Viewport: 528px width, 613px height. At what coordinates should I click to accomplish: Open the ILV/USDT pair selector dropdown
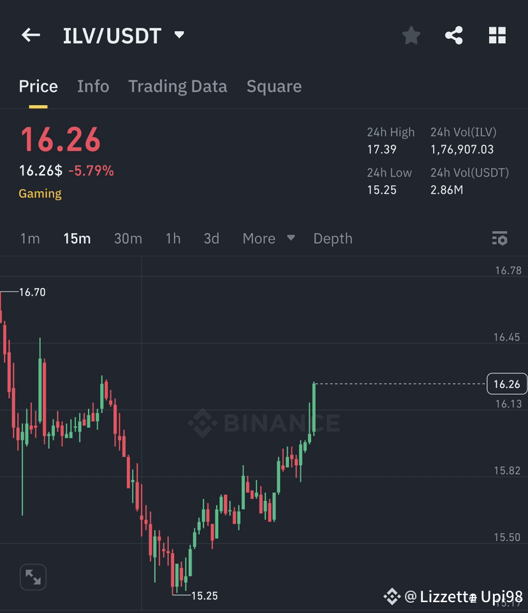(x=121, y=36)
